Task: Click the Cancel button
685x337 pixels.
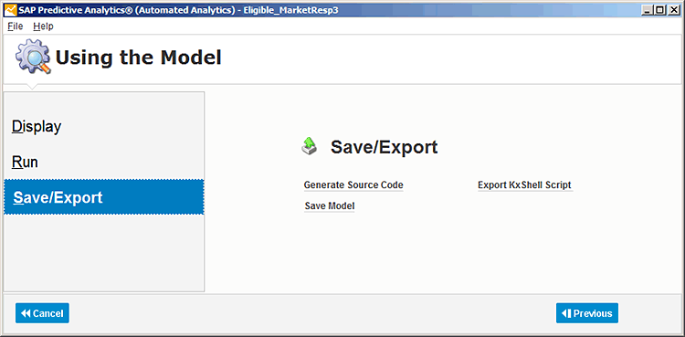Action: click(x=42, y=313)
